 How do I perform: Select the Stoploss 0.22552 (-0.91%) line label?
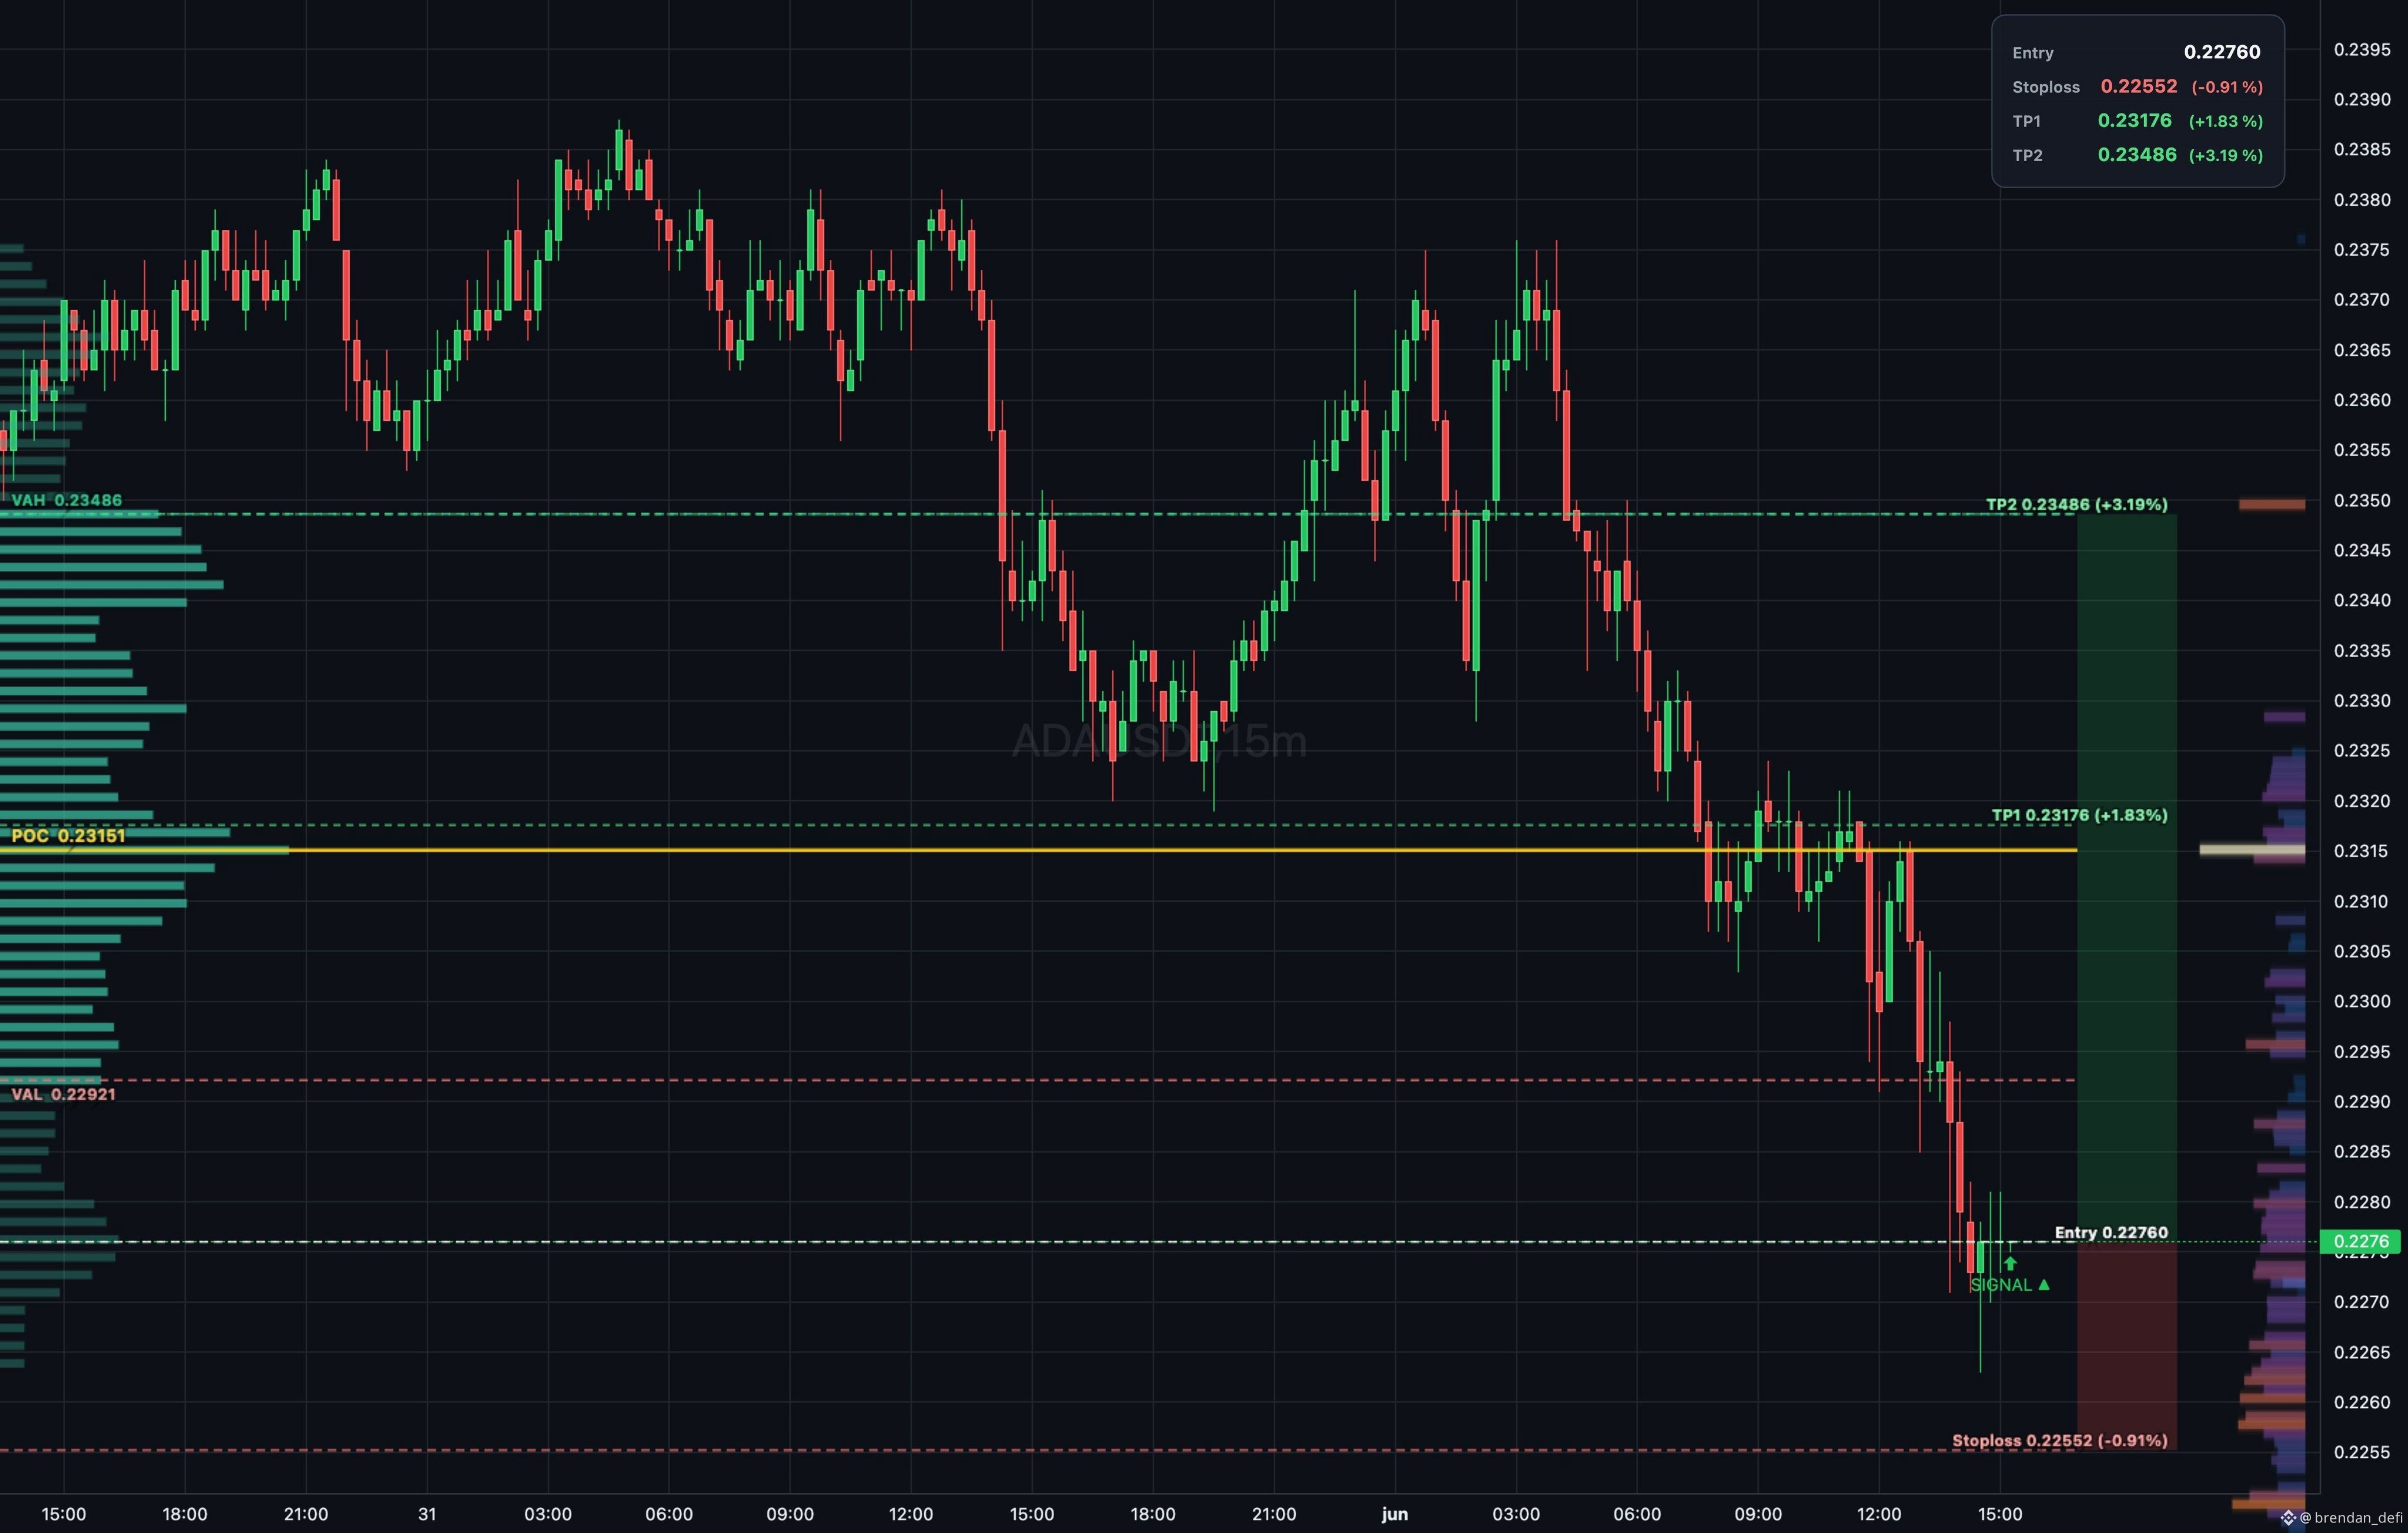point(2060,1440)
